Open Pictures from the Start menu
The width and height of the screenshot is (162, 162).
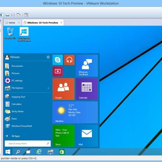click(x=28, y=73)
